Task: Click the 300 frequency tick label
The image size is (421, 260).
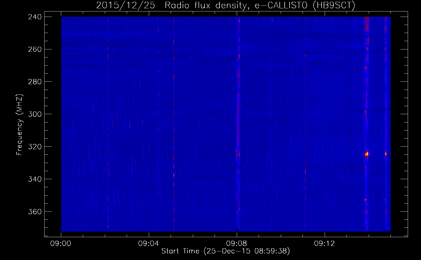Action: point(35,114)
